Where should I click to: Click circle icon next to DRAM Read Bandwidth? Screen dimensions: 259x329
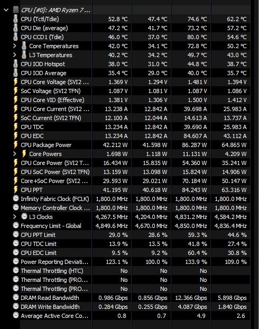point(16,297)
